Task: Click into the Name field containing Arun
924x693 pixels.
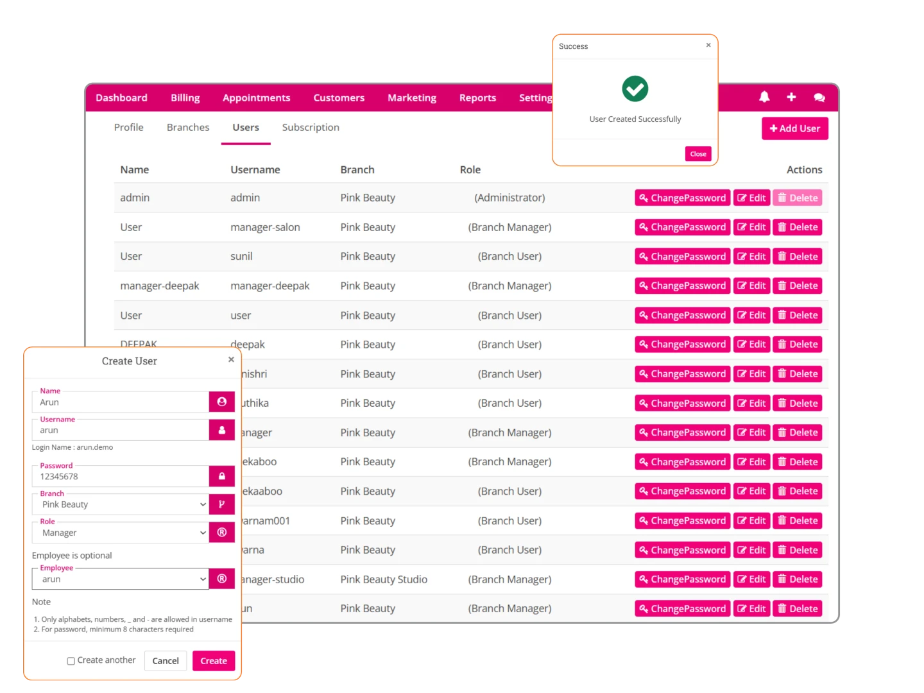Action: [121, 402]
